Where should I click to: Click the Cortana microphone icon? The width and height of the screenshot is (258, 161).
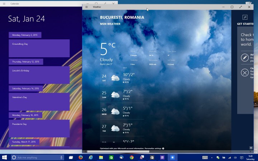pyautogui.click(x=61, y=157)
